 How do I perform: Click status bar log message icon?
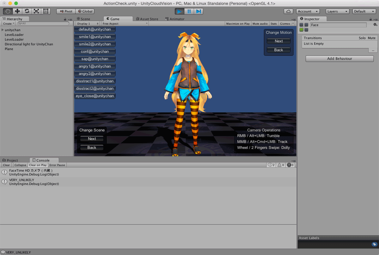(x=3, y=252)
